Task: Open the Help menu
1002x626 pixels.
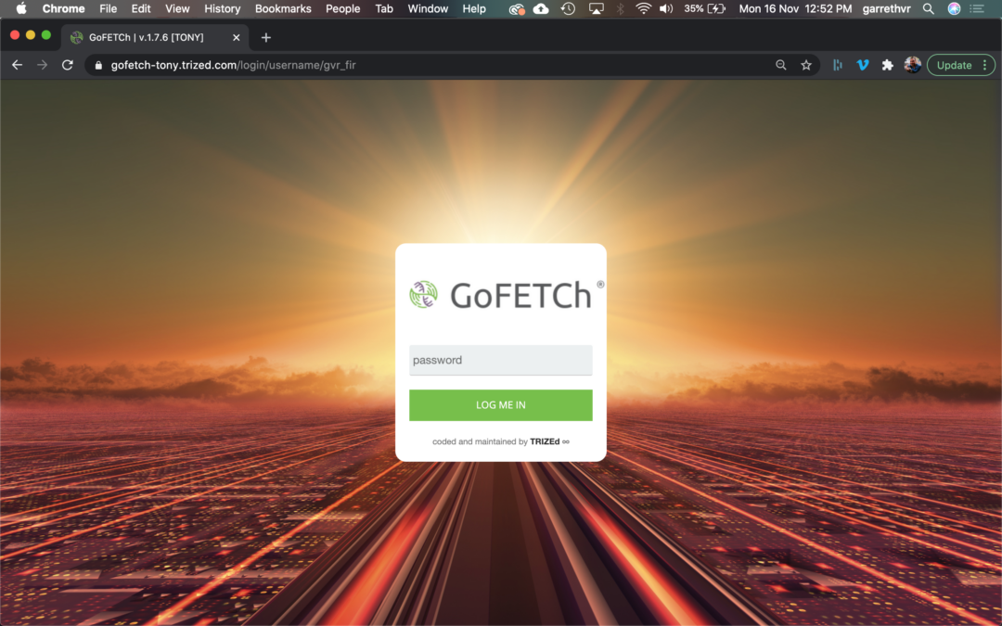Action: tap(474, 9)
